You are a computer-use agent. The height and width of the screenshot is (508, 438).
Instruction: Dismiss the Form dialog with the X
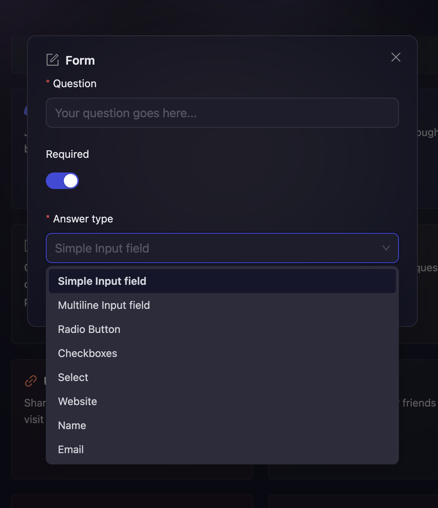pyautogui.click(x=396, y=57)
